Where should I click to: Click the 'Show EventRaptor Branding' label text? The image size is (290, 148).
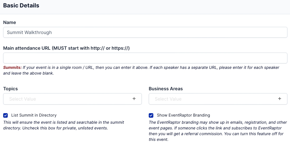click(x=183, y=115)
